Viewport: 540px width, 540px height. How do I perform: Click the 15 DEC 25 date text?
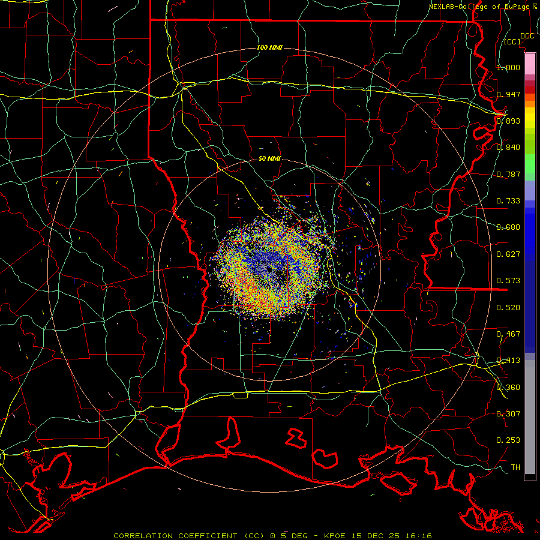tap(376, 536)
